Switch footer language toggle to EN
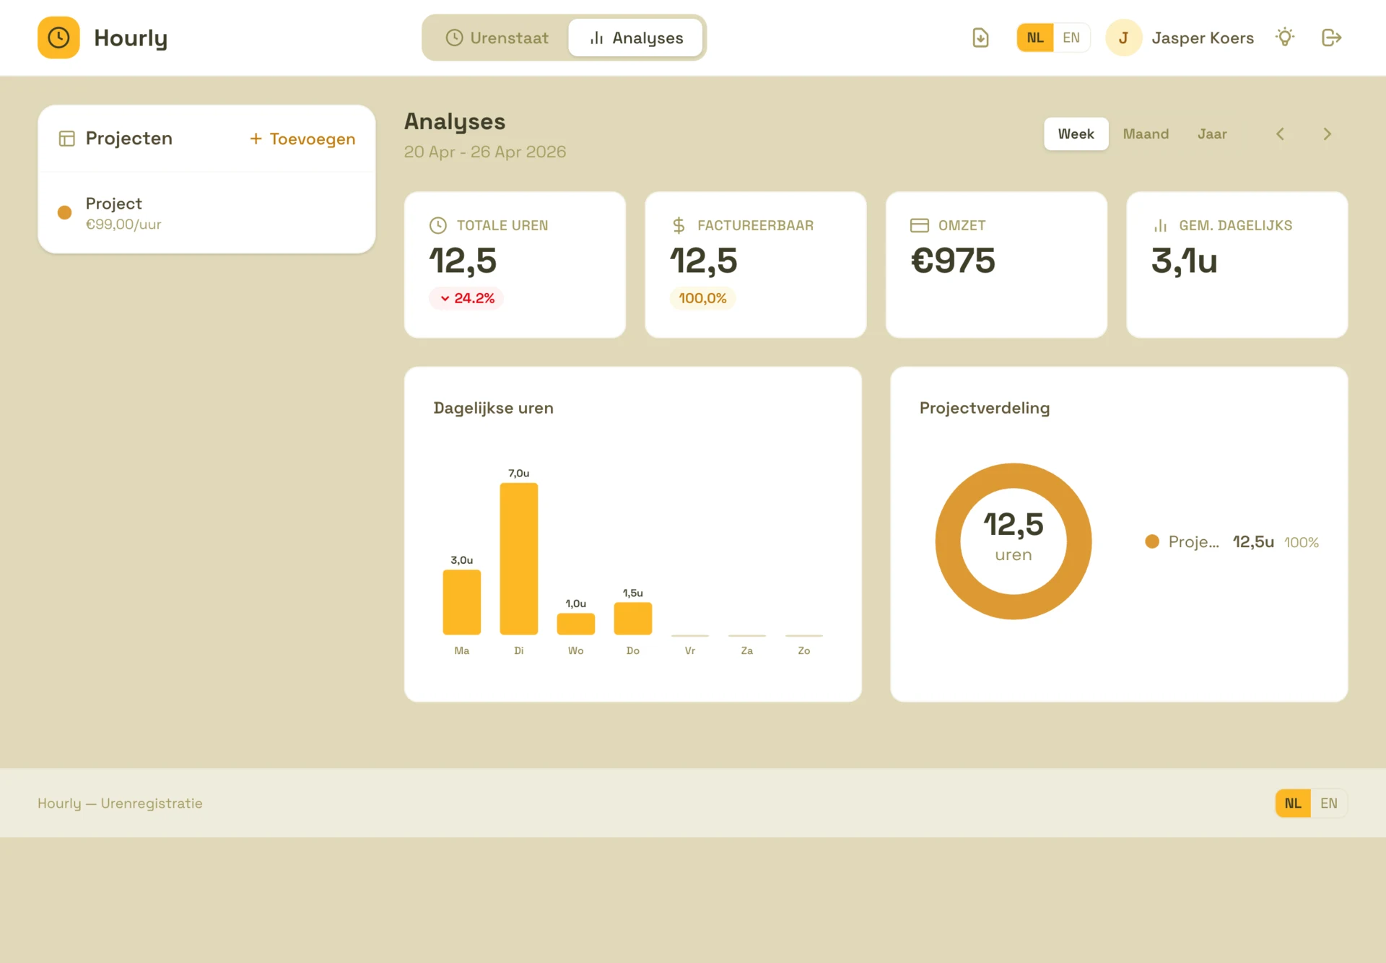Screen dimensions: 1386x963 (1328, 803)
